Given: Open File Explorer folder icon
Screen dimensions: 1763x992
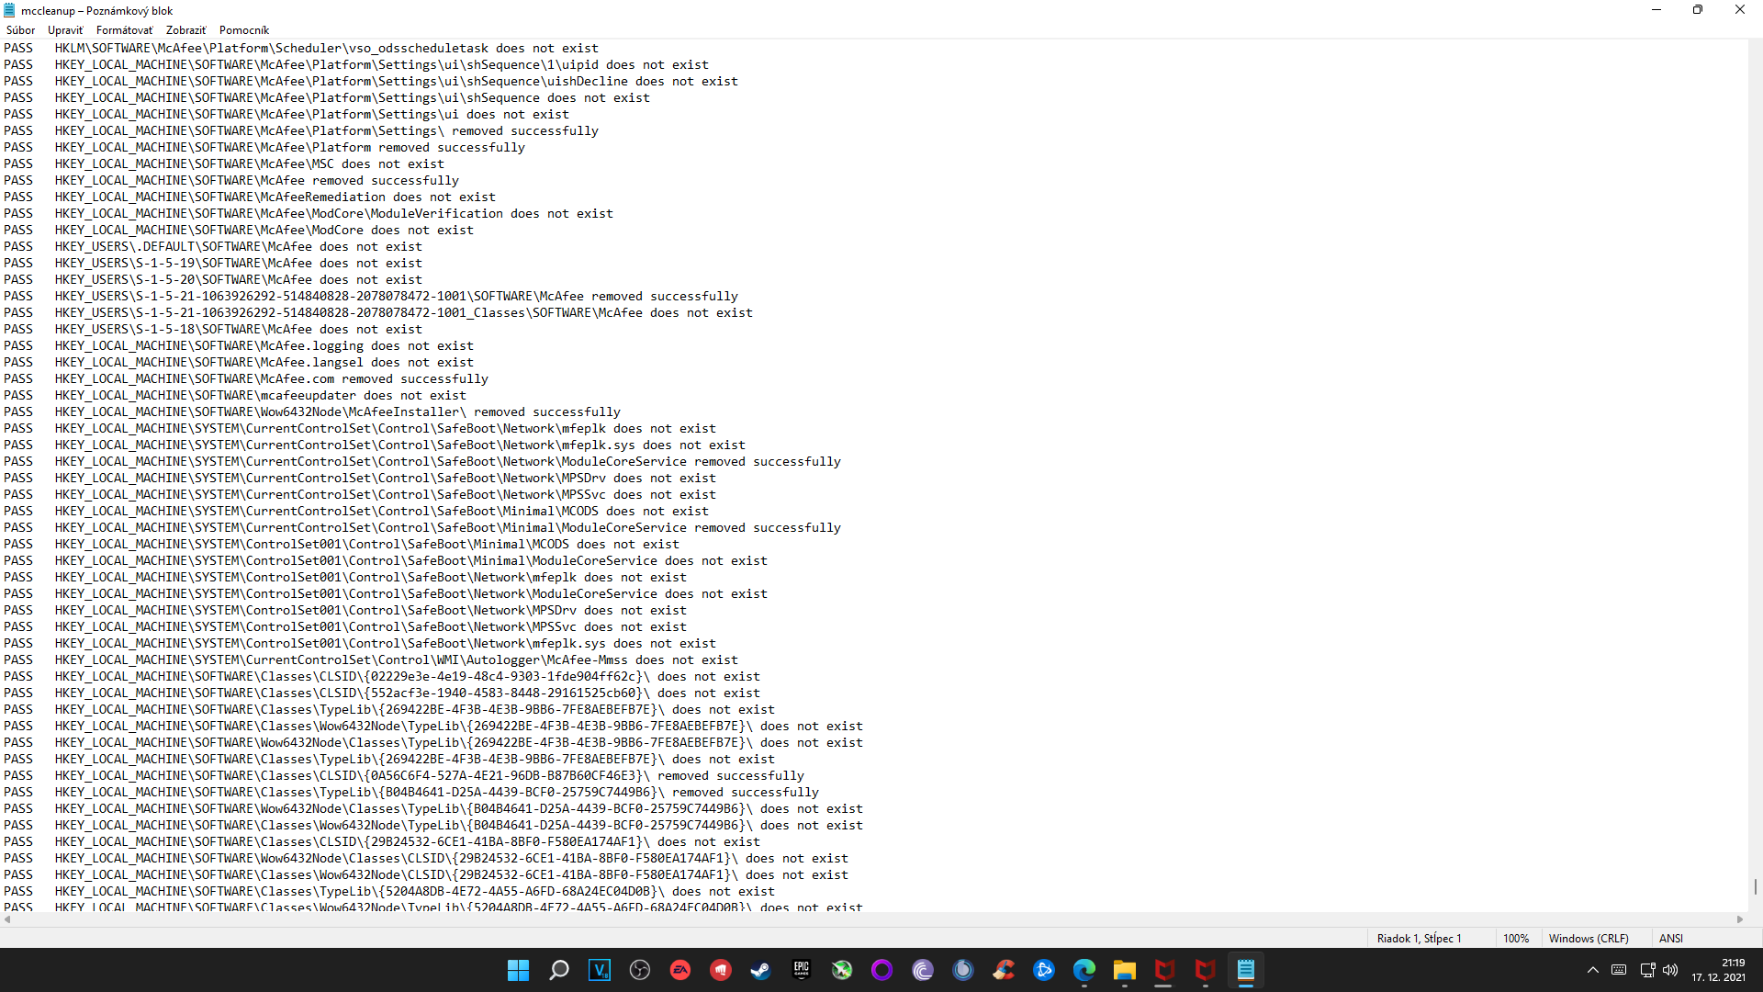Looking at the screenshot, I should 1124,970.
